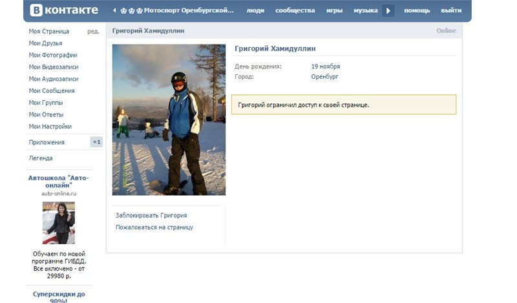The image size is (517, 303).
Task: Open Мои Фотографии
Action: click(53, 55)
